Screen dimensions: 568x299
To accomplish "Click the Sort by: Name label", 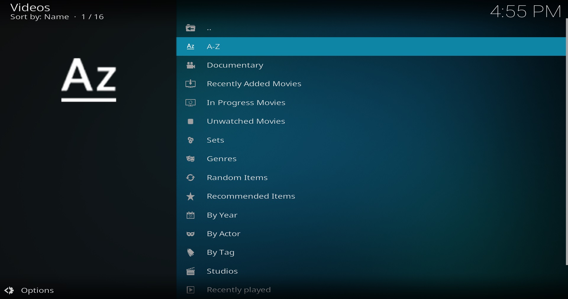I will [x=40, y=17].
